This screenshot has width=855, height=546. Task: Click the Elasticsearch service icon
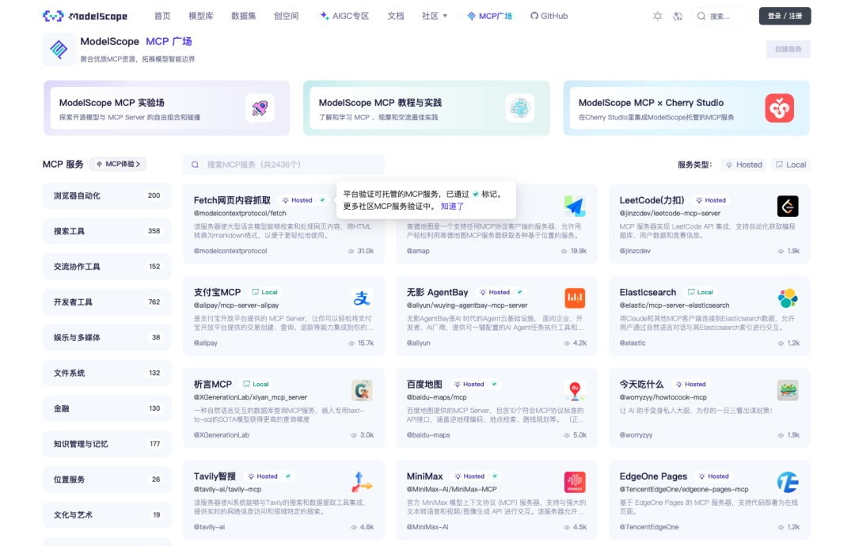click(788, 298)
